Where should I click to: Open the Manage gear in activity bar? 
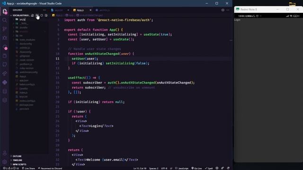click(5, 162)
